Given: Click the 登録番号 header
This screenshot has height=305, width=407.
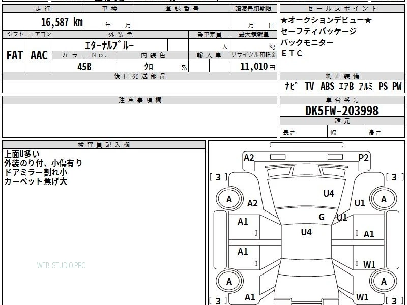Looking at the screenshot, I should (182, 9).
